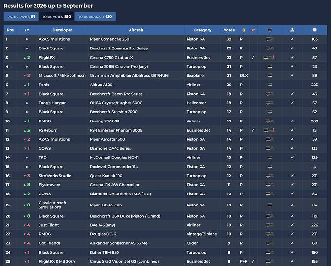Click platform icons in Cessna C750 Citation X row
Screen dimensions: 331x266
tap(270, 58)
